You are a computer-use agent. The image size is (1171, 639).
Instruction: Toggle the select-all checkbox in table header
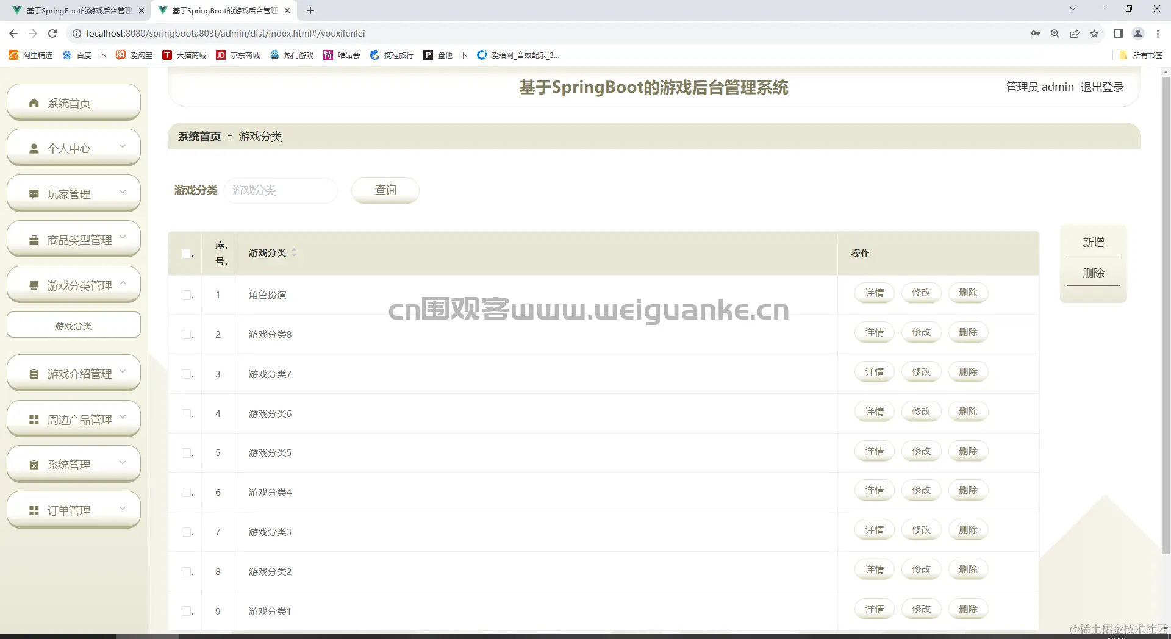pyautogui.click(x=187, y=253)
